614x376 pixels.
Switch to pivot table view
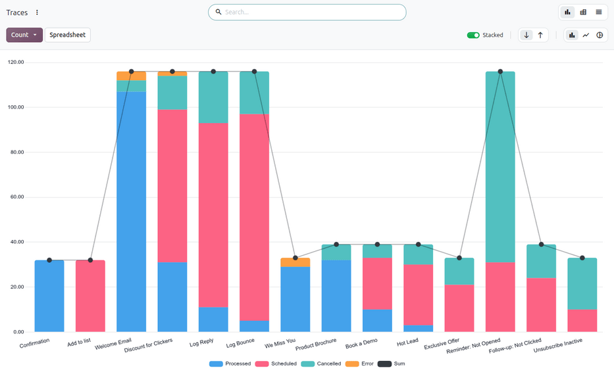[x=583, y=12]
